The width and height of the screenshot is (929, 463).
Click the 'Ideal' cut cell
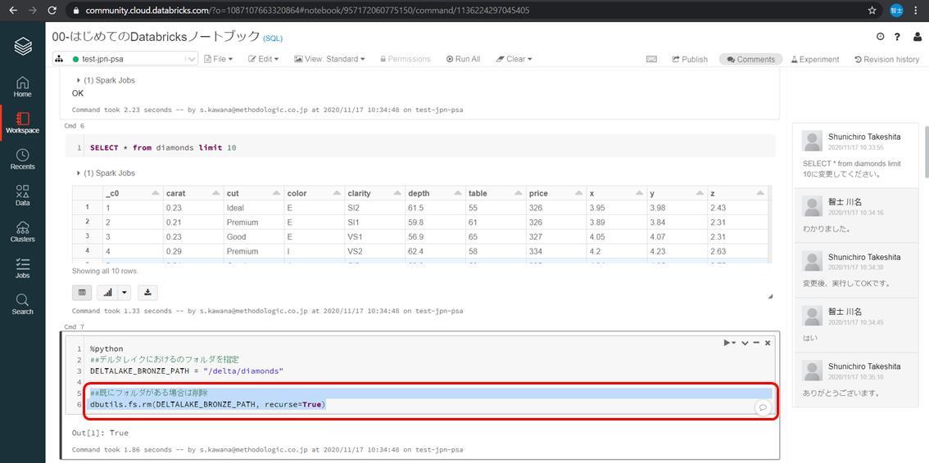tap(253, 208)
